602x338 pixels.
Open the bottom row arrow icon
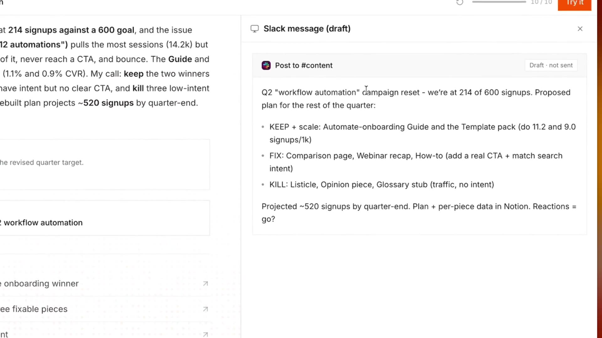click(205, 335)
